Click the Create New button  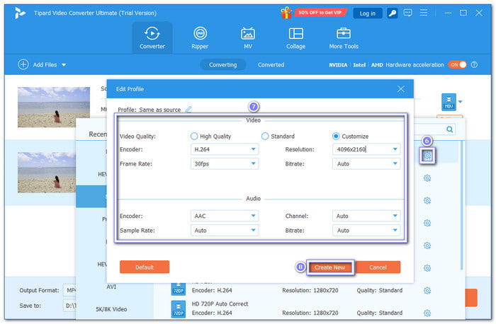pyautogui.click(x=329, y=267)
